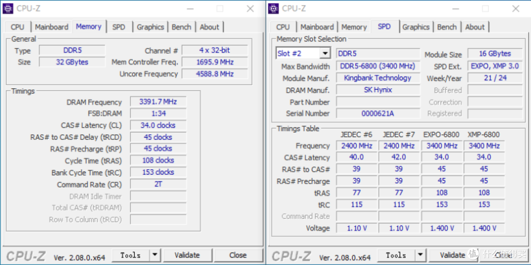Screen dimensions: 531x265
Task: Click the EXPO-6800 column header
Action: coord(441,134)
